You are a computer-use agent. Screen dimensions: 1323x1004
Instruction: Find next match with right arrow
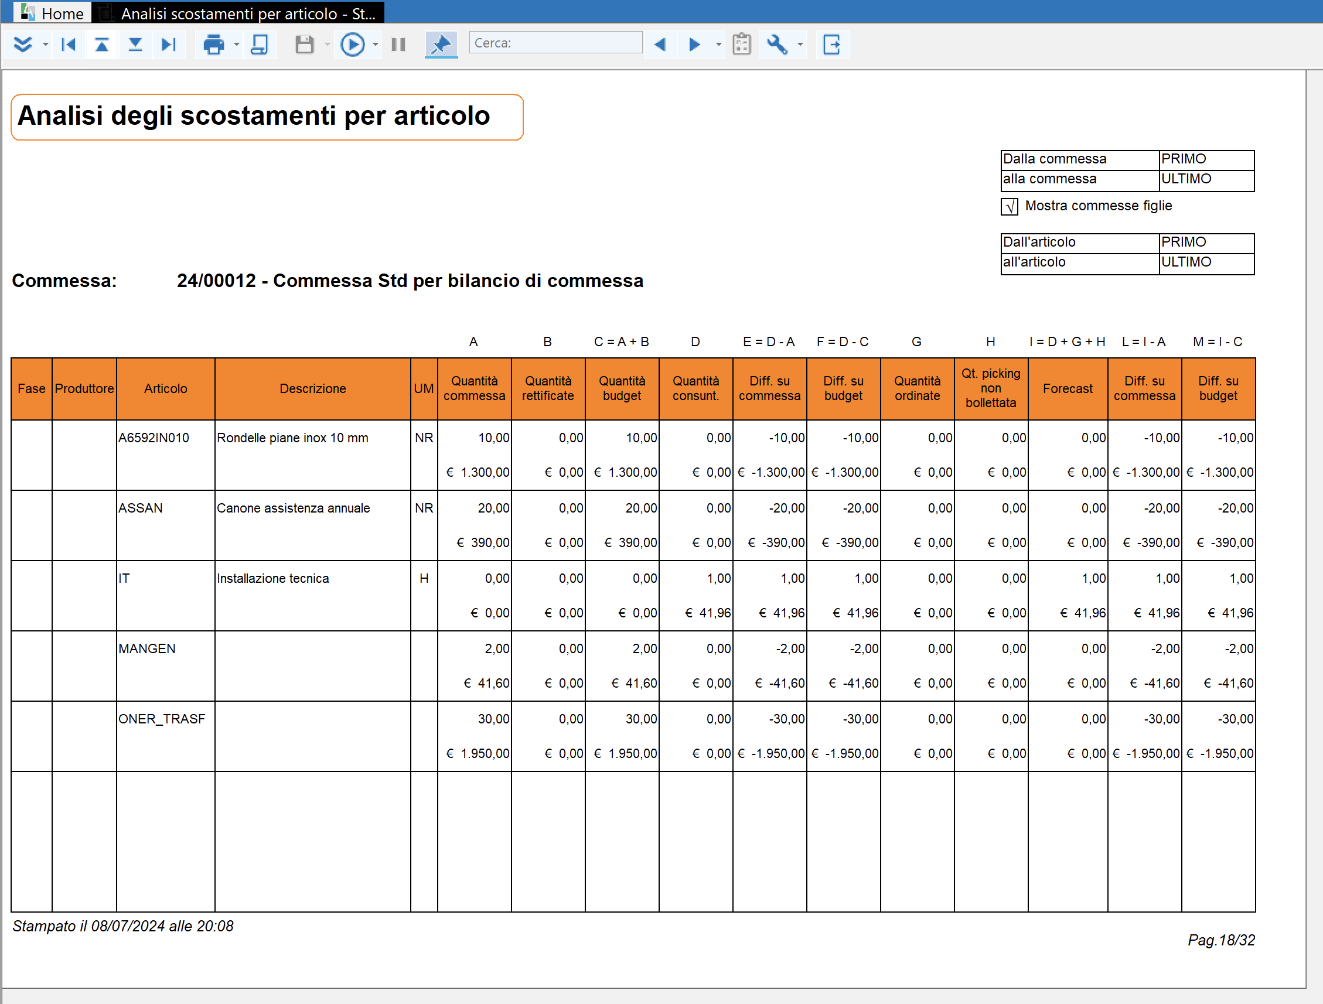(695, 45)
